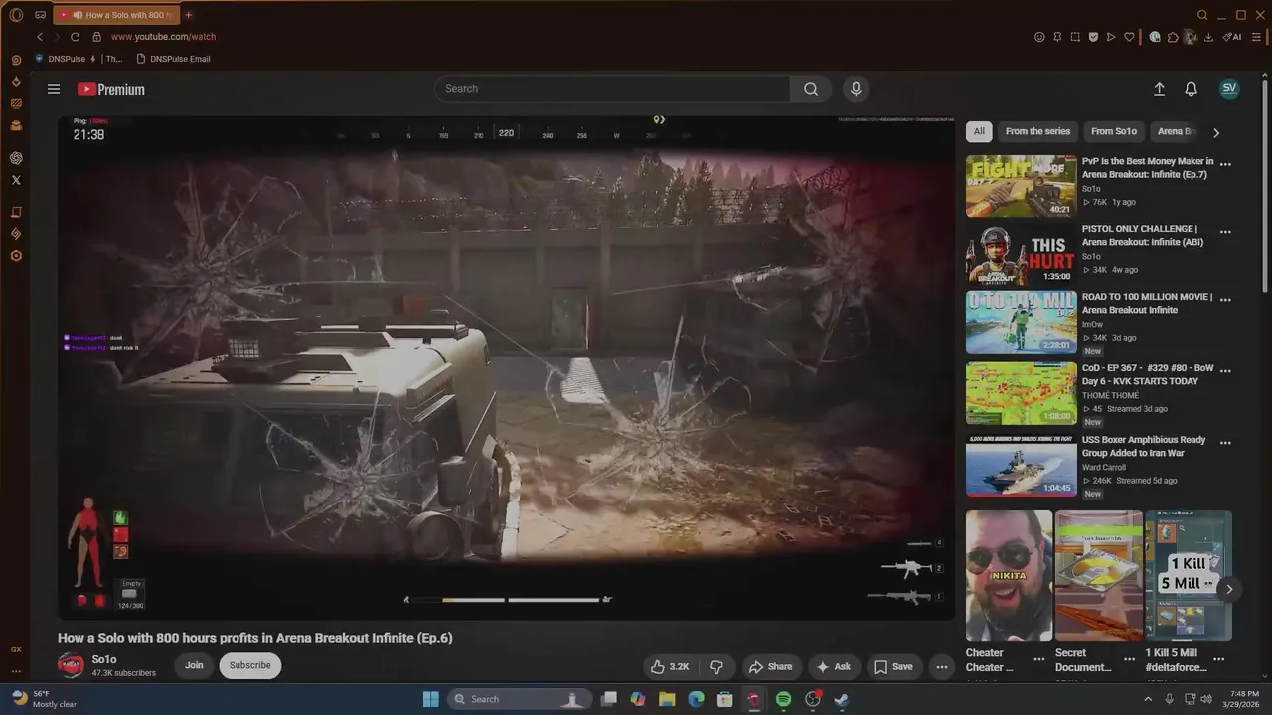Open the SV account avatar menu
Image resolution: width=1272 pixels, height=715 pixels.
(1229, 88)
